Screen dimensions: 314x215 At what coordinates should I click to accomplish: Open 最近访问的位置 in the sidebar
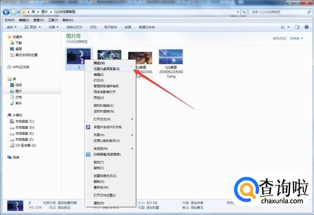[x=23, y=55]
